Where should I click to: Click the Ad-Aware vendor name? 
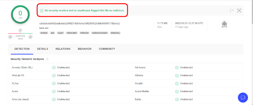[140, 68]
